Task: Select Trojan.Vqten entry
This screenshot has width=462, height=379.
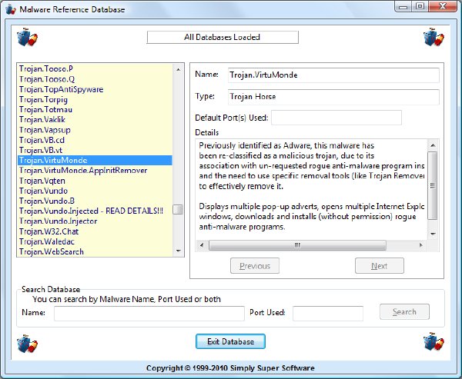Action: pyautogui.click(x=95, y=181)
